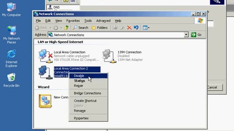
Task: Select the 1394 Connection icon
Action: [x=109, y=56]
